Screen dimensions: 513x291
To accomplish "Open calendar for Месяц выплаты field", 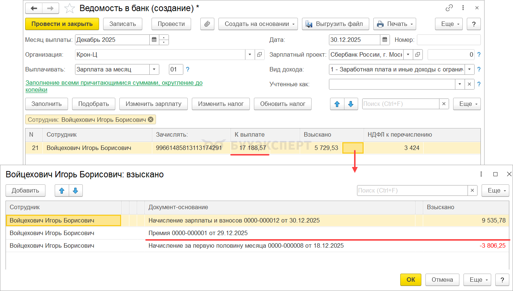I will point(154,40).
